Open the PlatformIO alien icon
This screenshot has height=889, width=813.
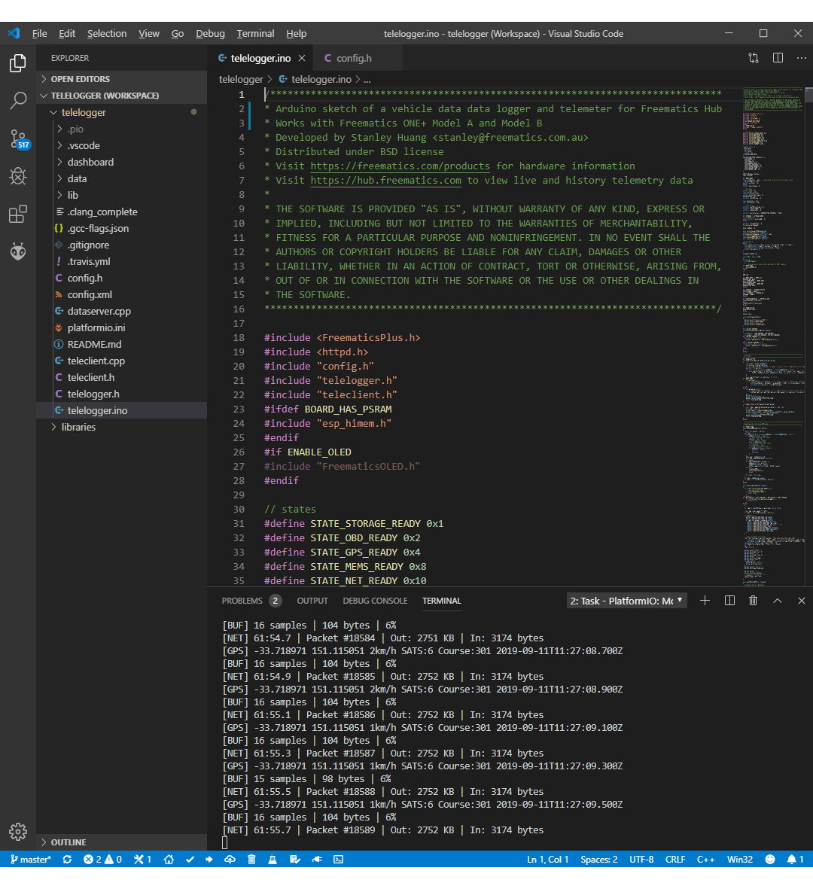(17, 252)
